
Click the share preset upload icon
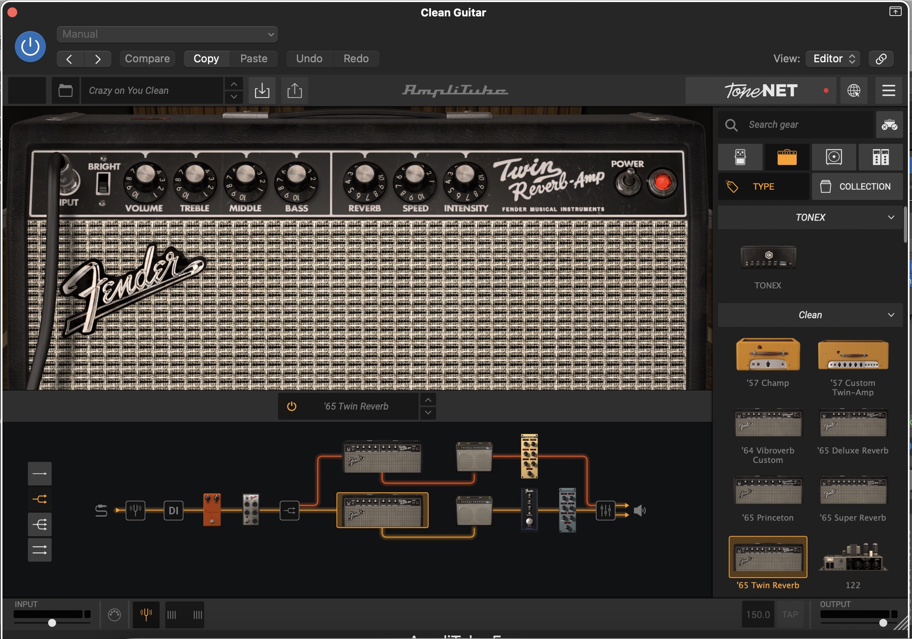coord(294,90)
